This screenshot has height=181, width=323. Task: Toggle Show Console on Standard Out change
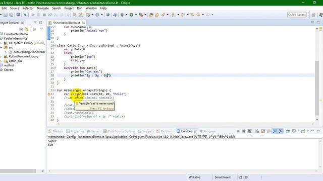coord(275,131)
